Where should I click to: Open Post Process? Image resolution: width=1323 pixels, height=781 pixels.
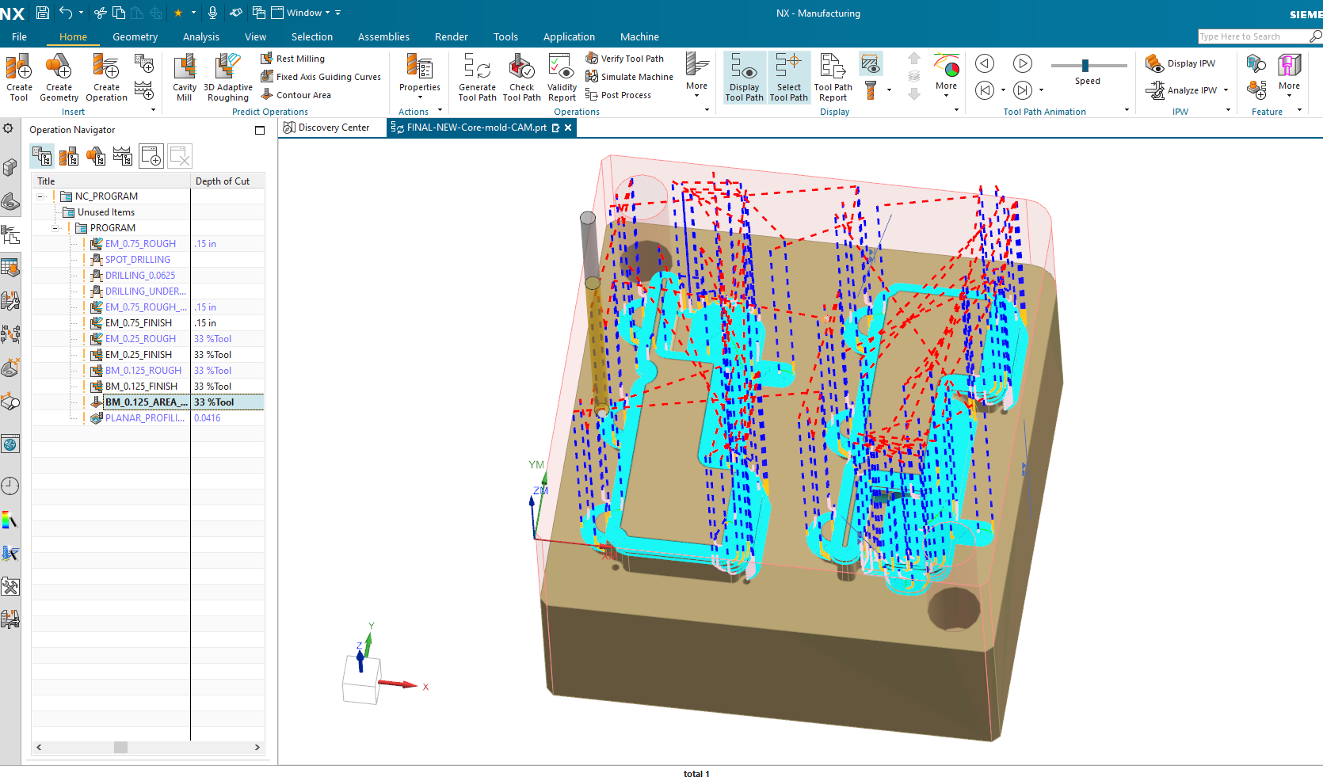pyautogui.click(x=618, y=95)
